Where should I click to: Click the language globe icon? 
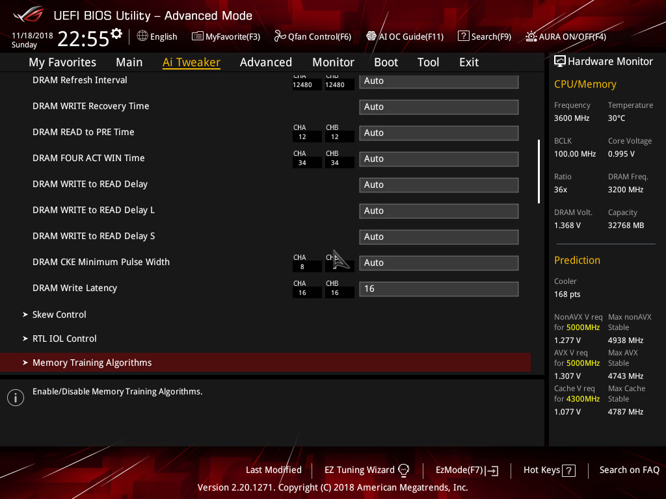pyautogui.click(x=142, y=36)
